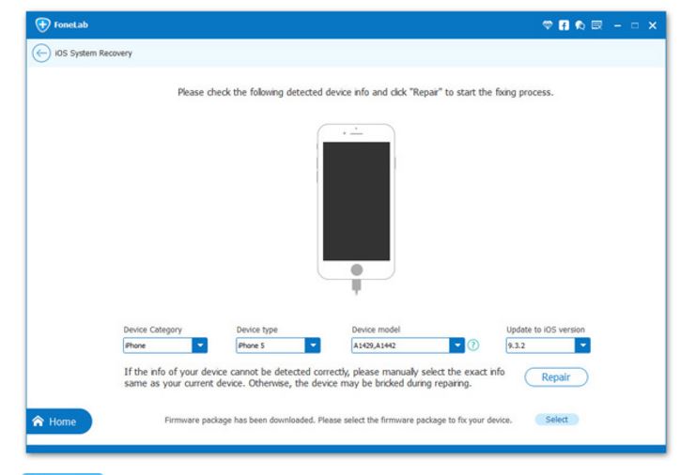Viewport: 696px width, 475px height.
Task: Expand the Device type dropdown arrow
Action: [313, 345]
